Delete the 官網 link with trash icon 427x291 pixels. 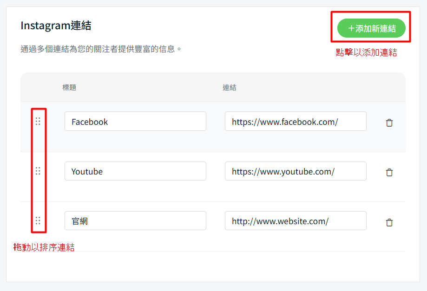pos(389,222)
